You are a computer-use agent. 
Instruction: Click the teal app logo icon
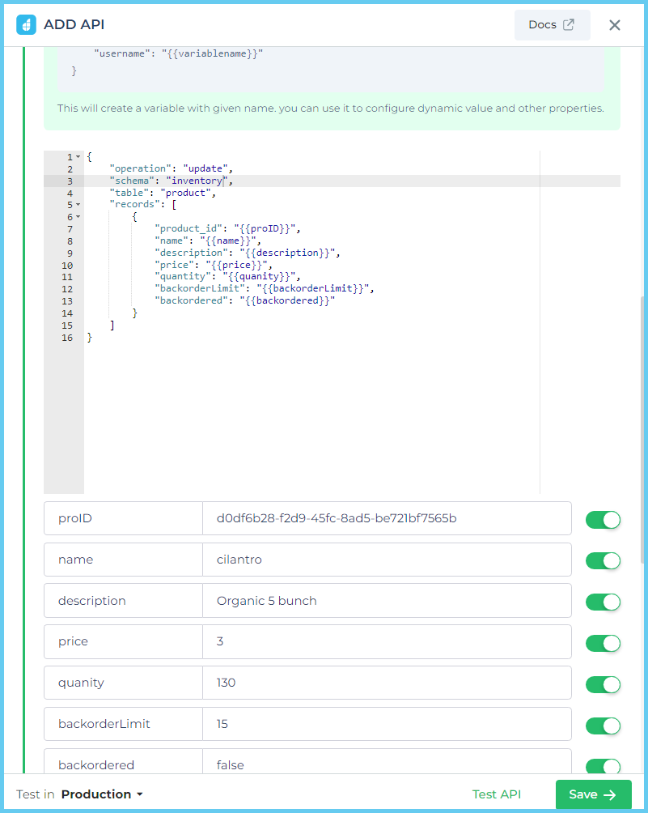pyautogui.click(x=28, y=24)
